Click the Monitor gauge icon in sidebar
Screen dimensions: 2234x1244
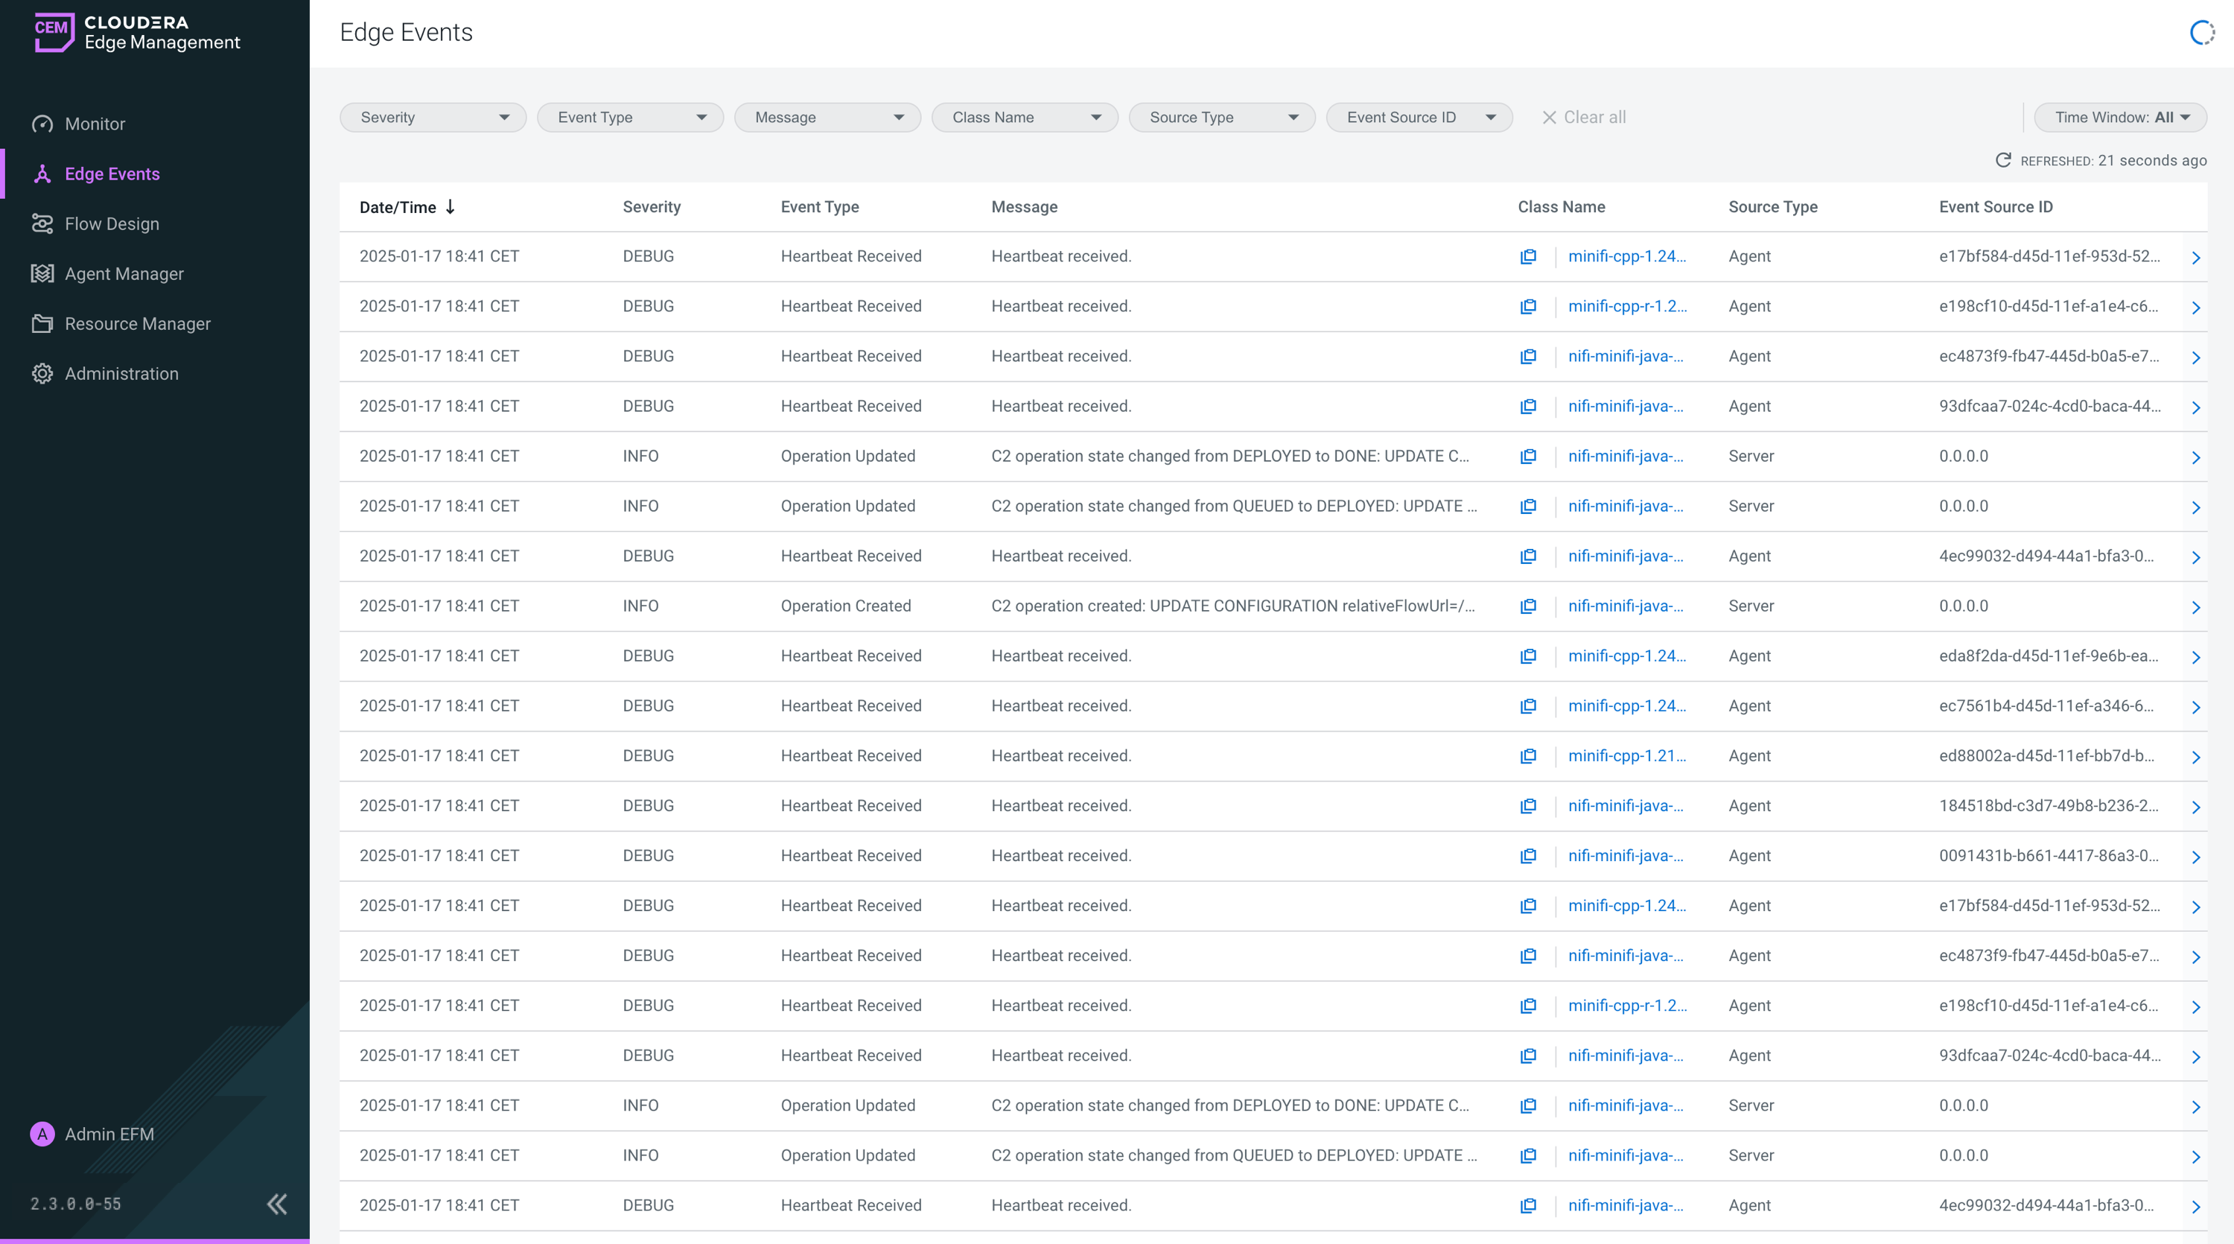click(x=42, y=124)
